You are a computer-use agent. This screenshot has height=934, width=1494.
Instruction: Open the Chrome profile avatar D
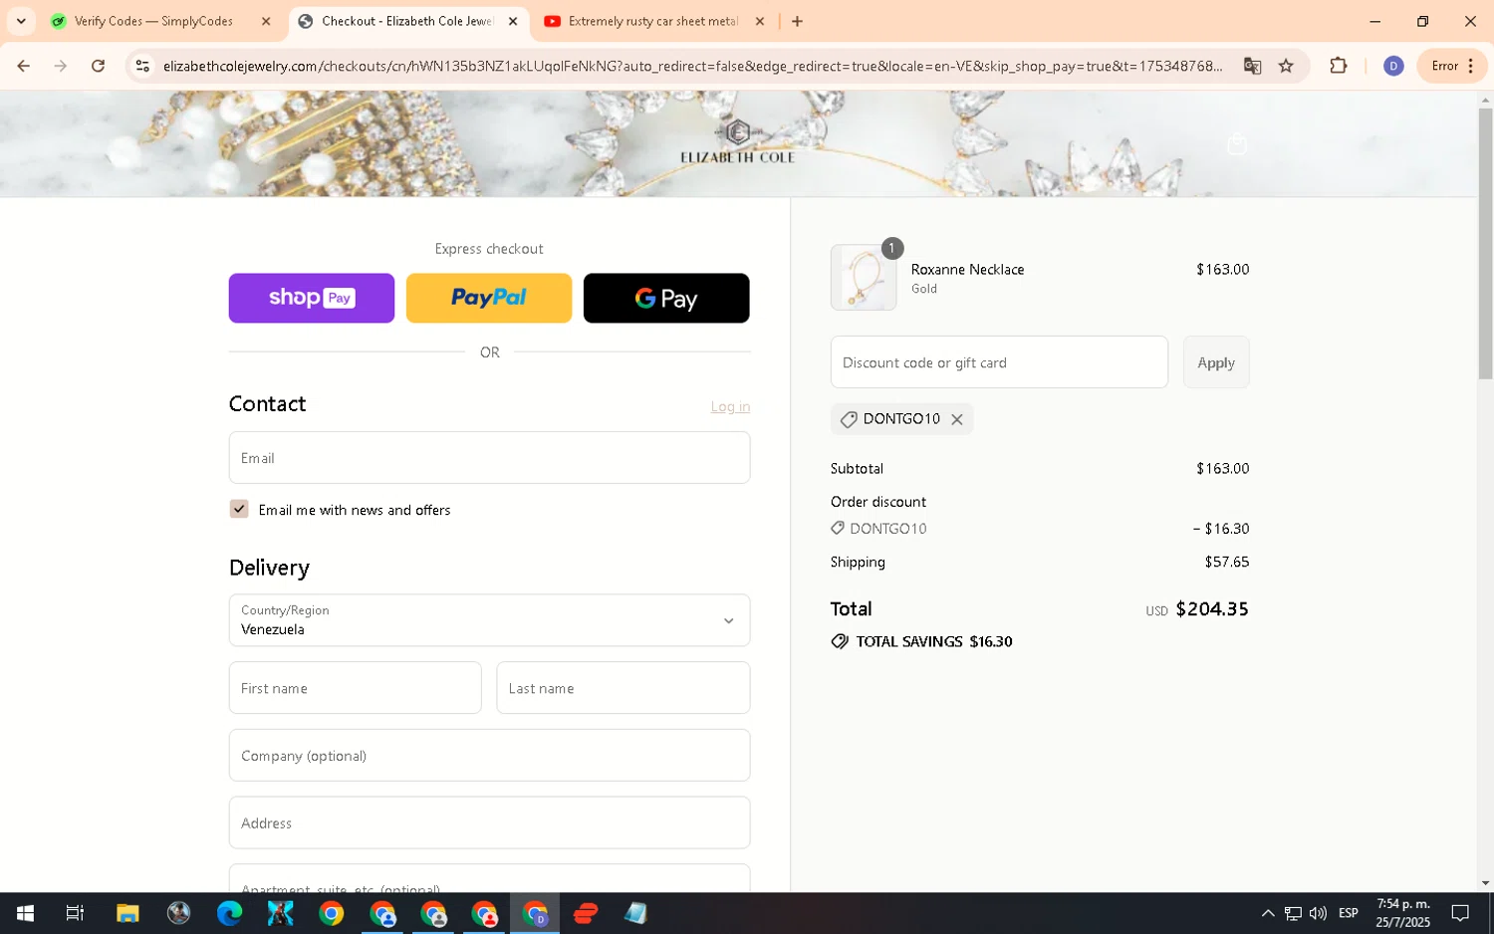(x=1393, y=66)
